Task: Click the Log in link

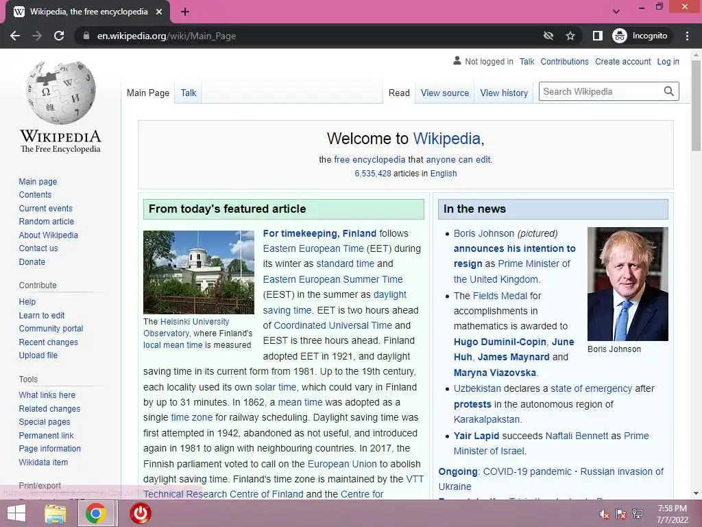Action: coord(668,61)
